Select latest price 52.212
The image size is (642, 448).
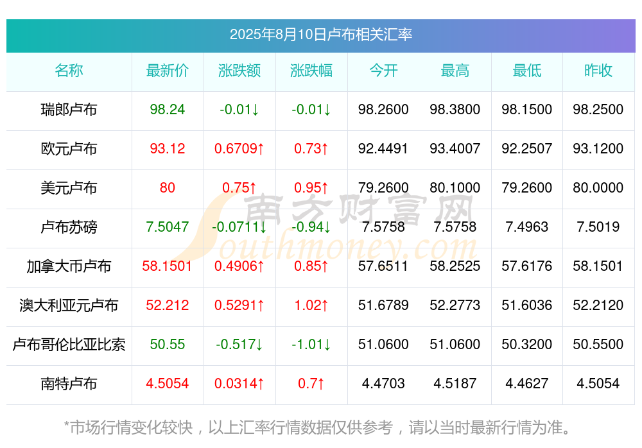coord(168,305)
